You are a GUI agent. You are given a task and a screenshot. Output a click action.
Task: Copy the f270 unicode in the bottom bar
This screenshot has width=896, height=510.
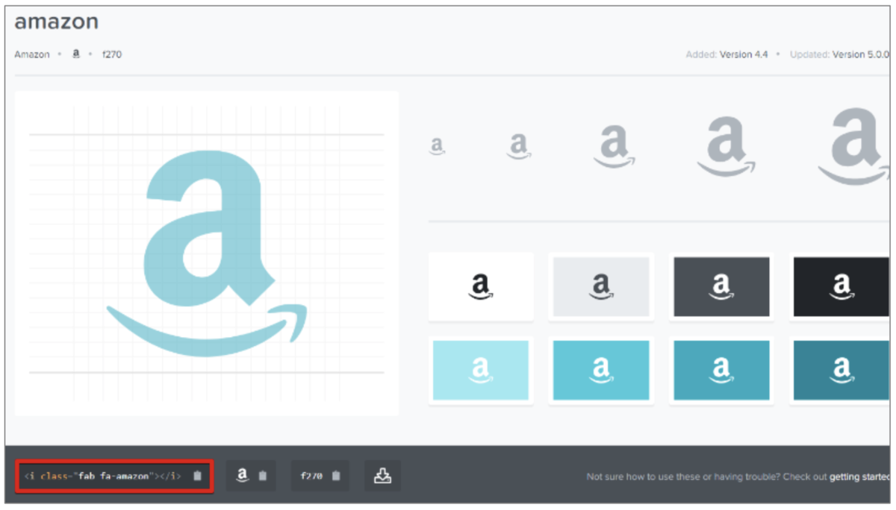[x=320, y=476]
